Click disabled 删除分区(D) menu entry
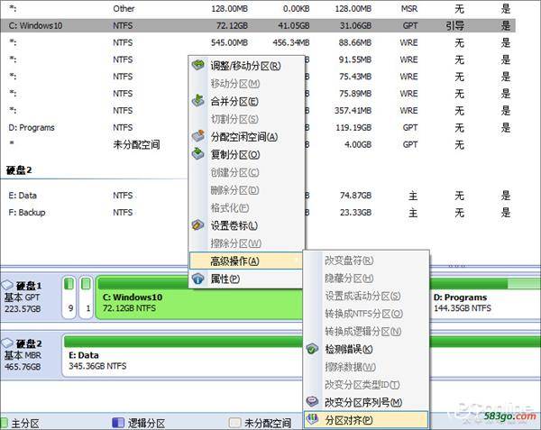The height and width of the screenshot is (430, 541). [x=246, y=190]
